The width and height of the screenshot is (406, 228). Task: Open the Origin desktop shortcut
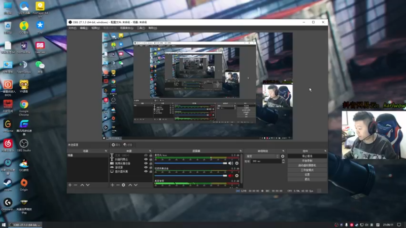[24, 184]
